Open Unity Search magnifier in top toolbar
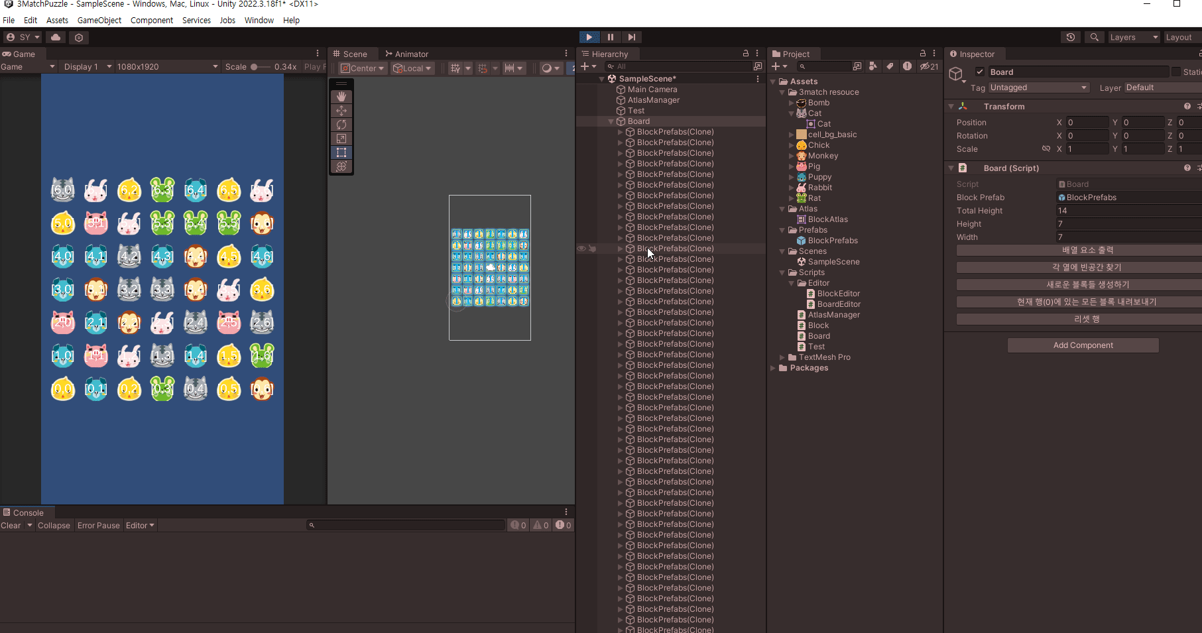This screenshot has height=633, width=1202. point(1094,37)
